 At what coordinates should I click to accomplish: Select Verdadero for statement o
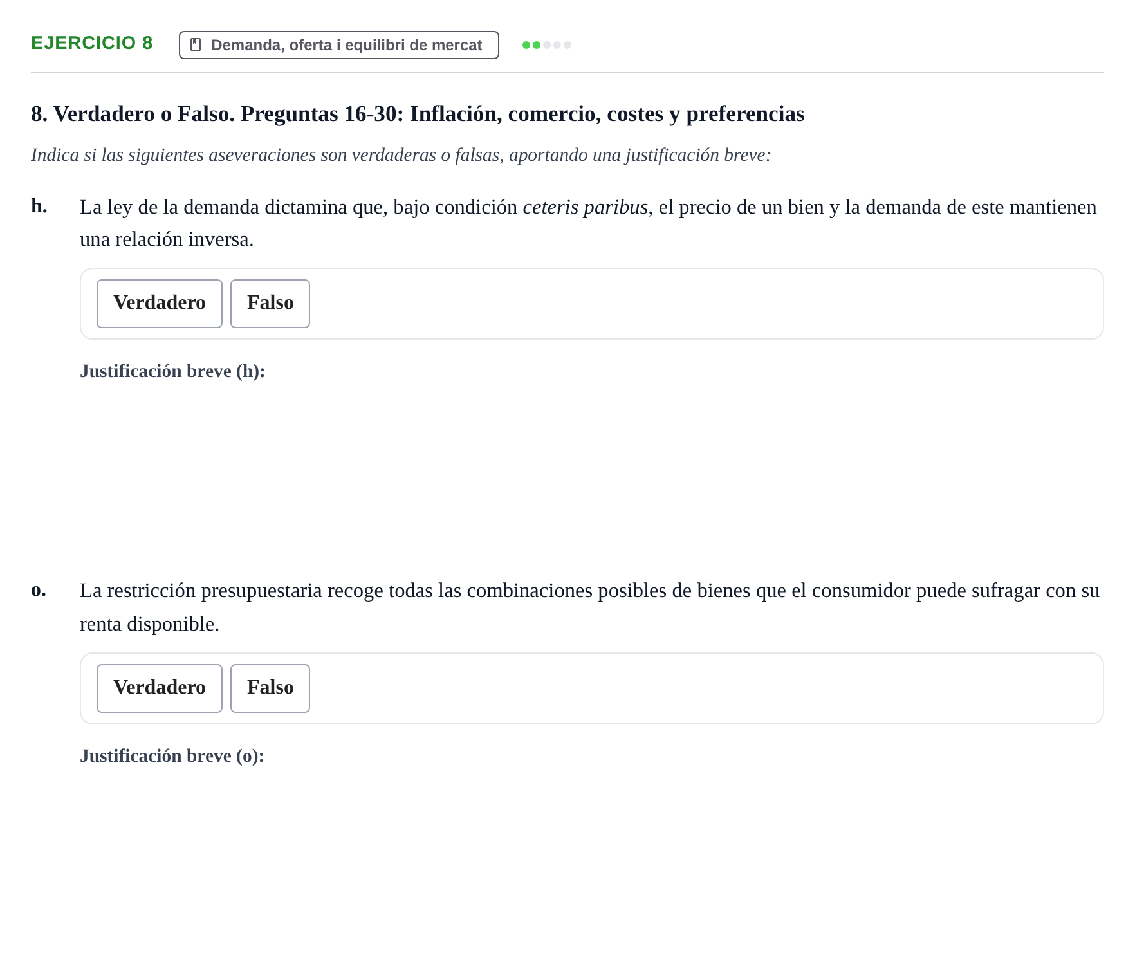click(x=160, y=688)
